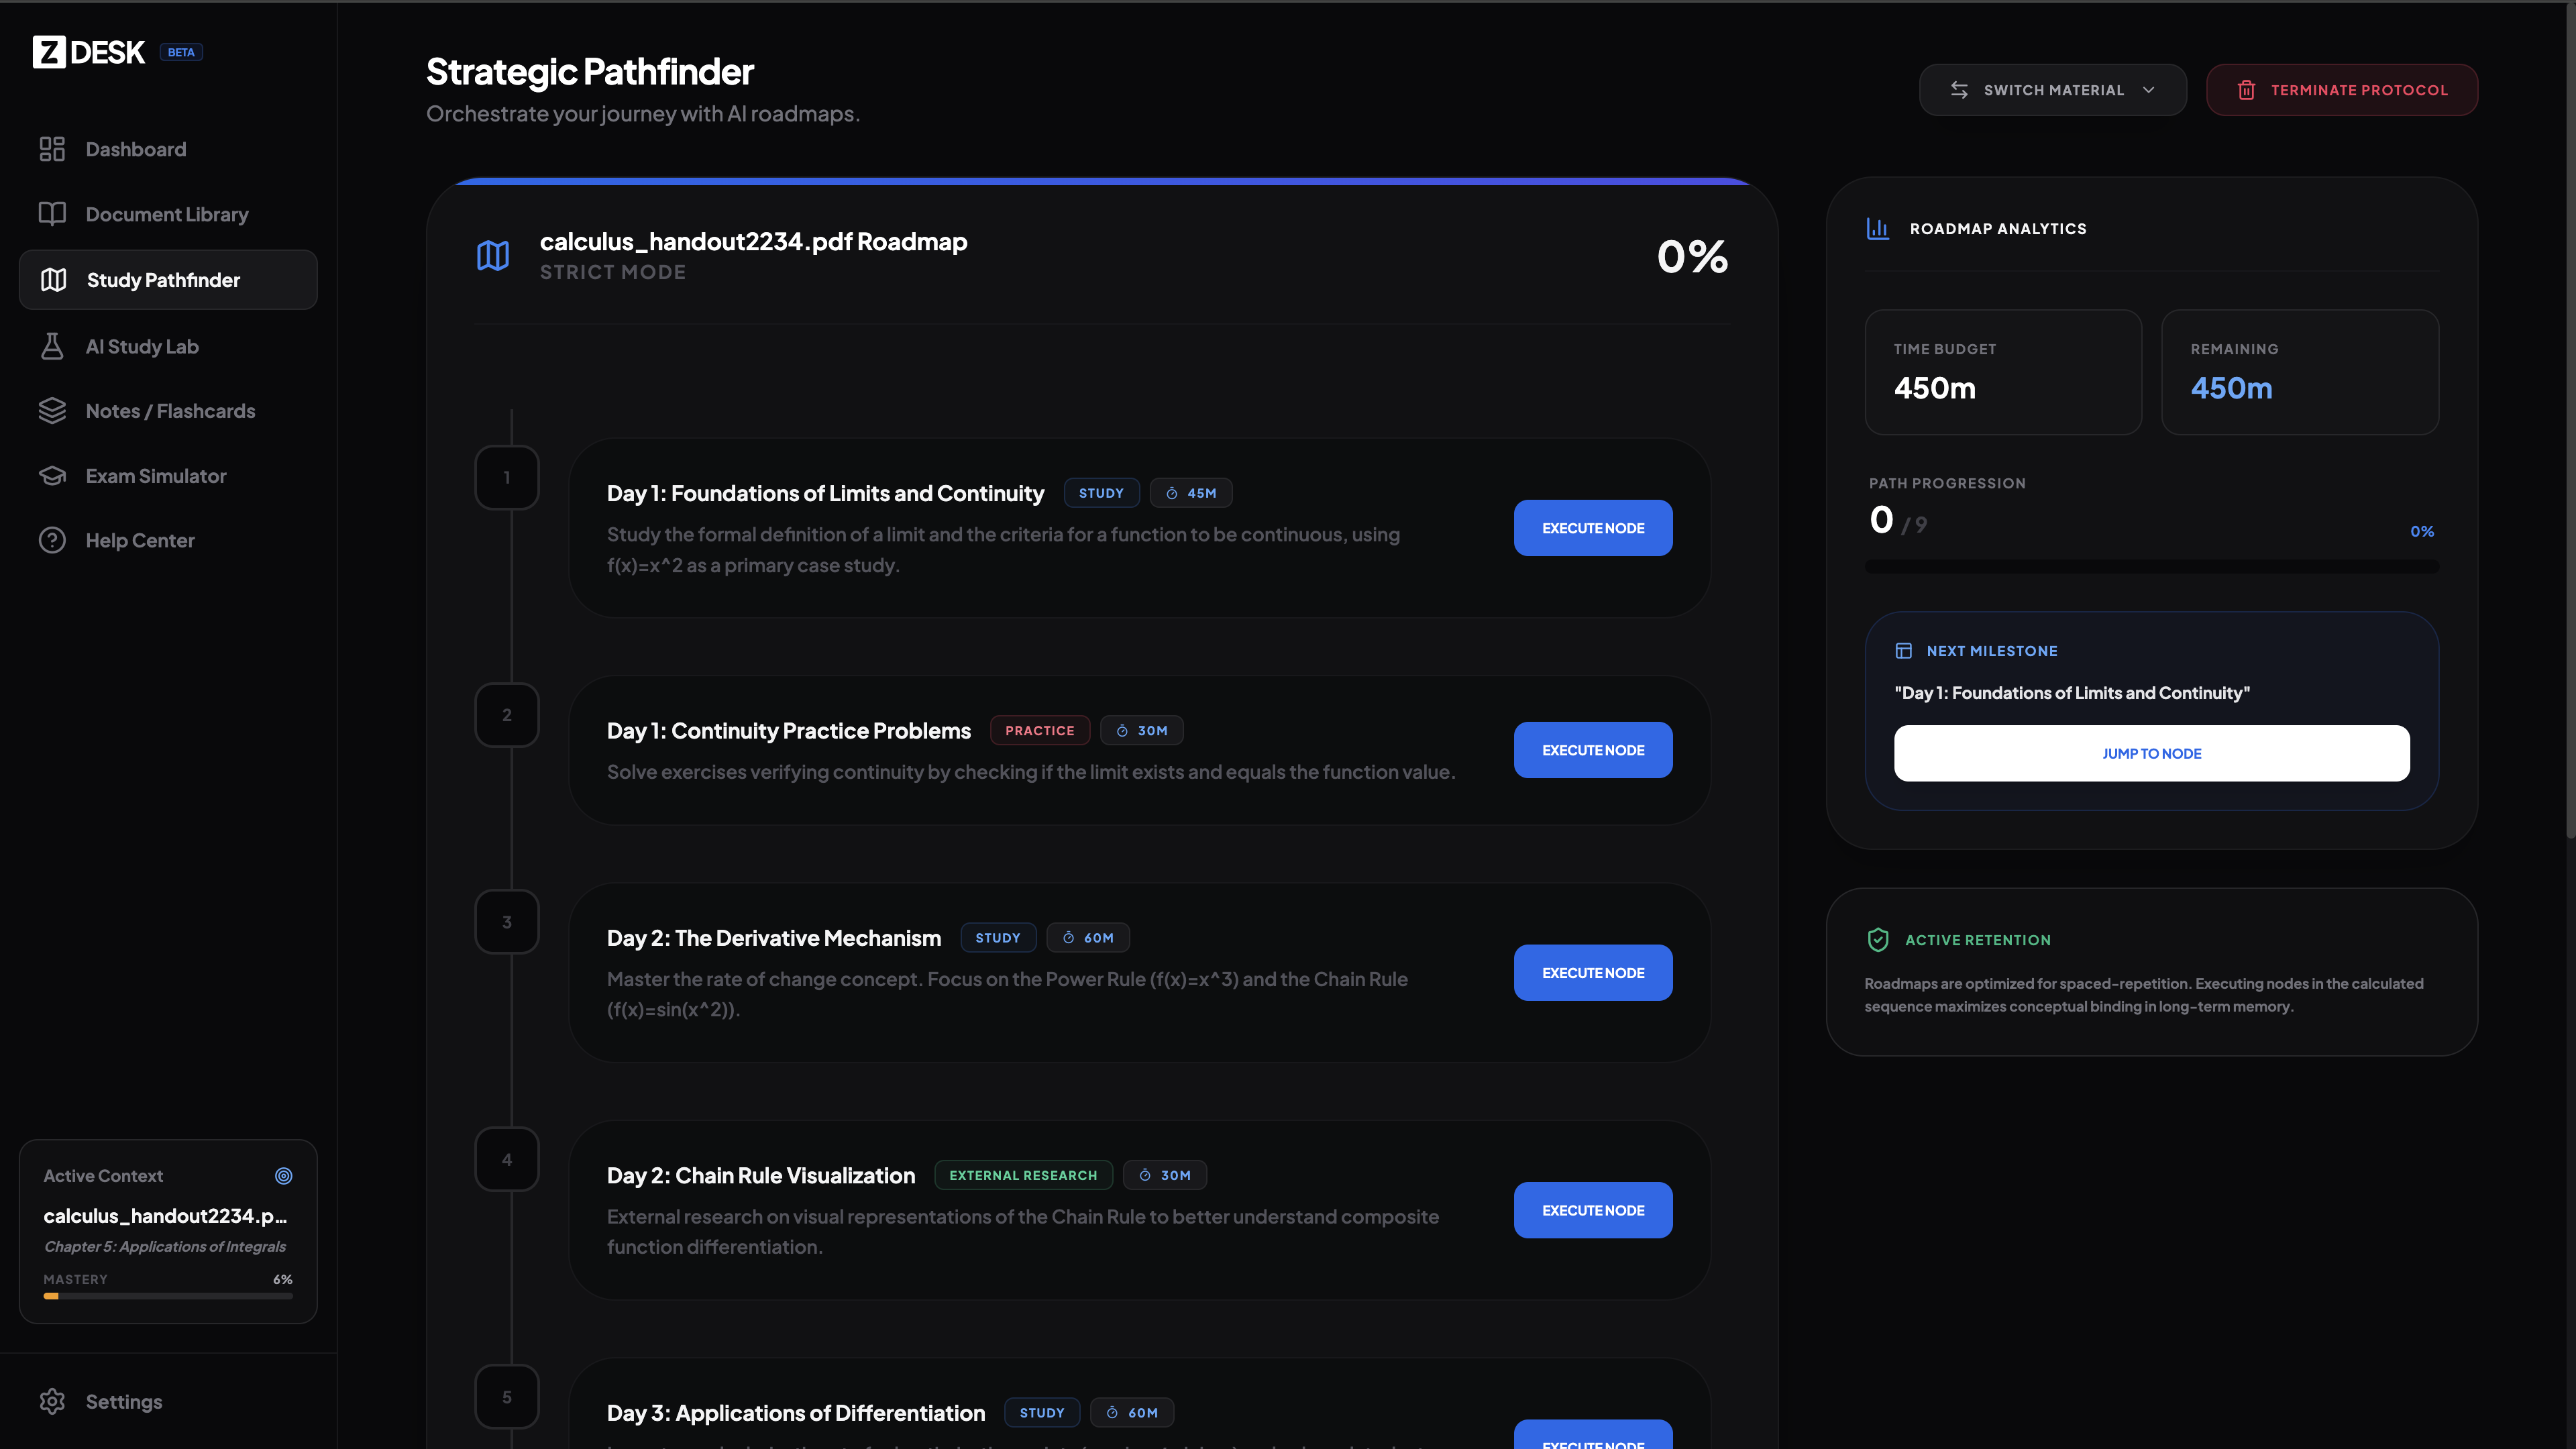Click the Notes / Flashcards layers icon
The height and width of the screenshot is (1449, 2576).
pyautogui.click(x=52, y=411)
